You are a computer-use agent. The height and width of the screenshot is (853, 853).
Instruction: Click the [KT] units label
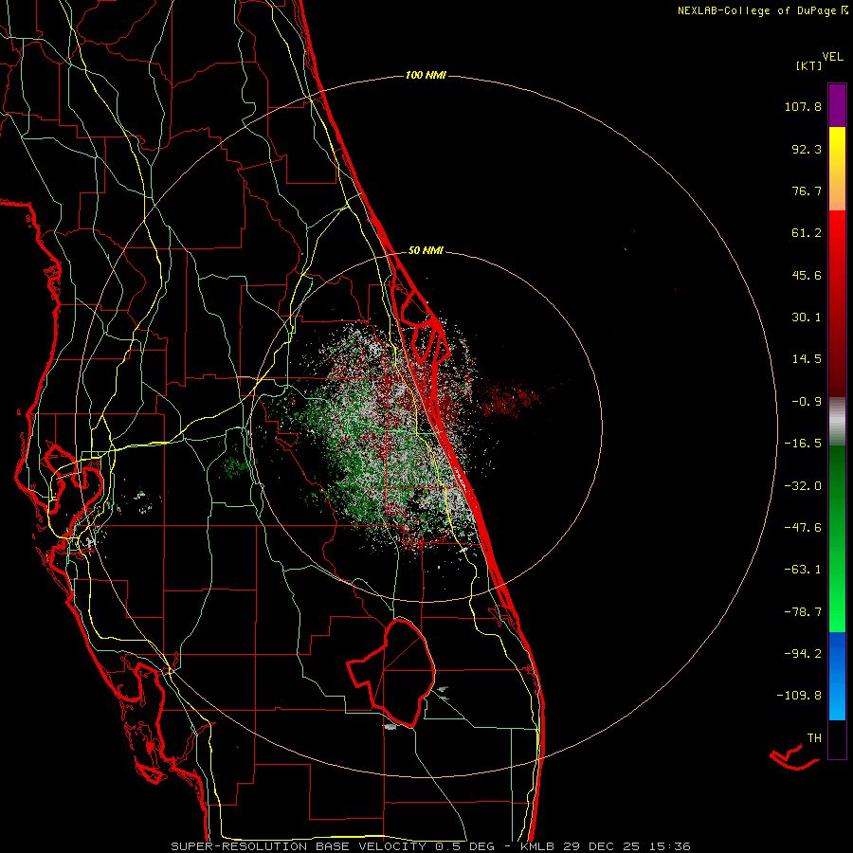coord(809,65)
